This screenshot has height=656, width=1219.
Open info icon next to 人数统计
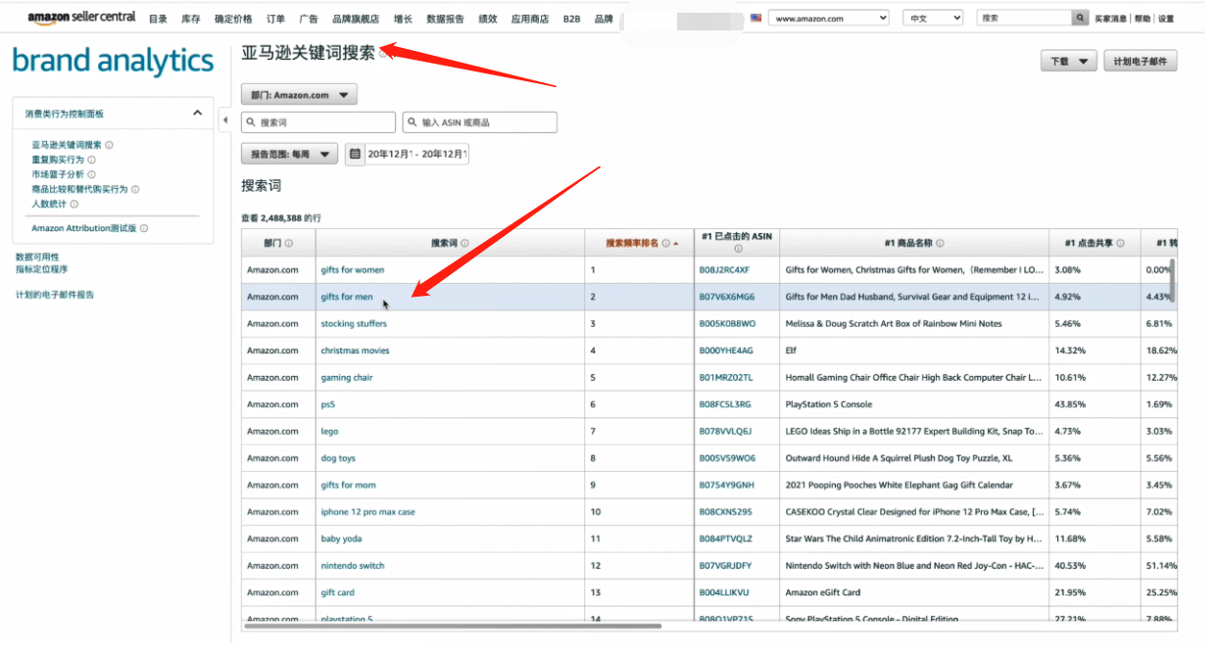(x=74, y=204)
